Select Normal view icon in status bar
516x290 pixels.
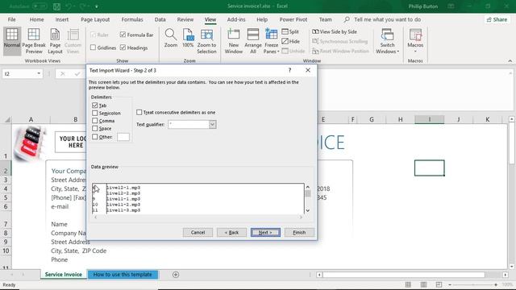(408, 284)
